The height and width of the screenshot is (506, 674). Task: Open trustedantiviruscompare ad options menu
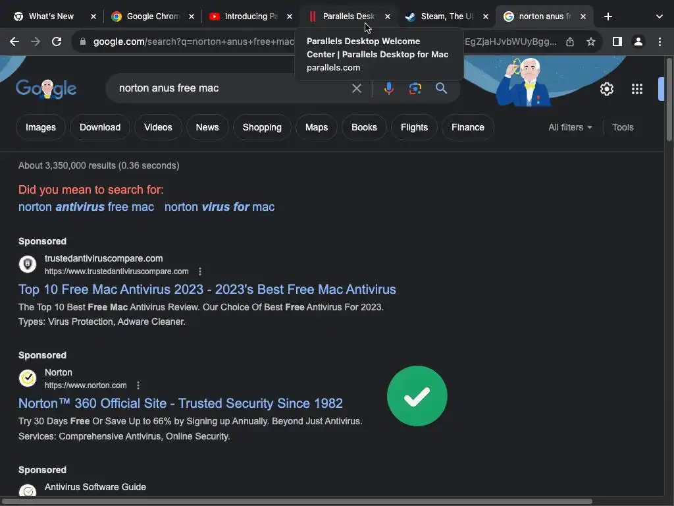200,271
